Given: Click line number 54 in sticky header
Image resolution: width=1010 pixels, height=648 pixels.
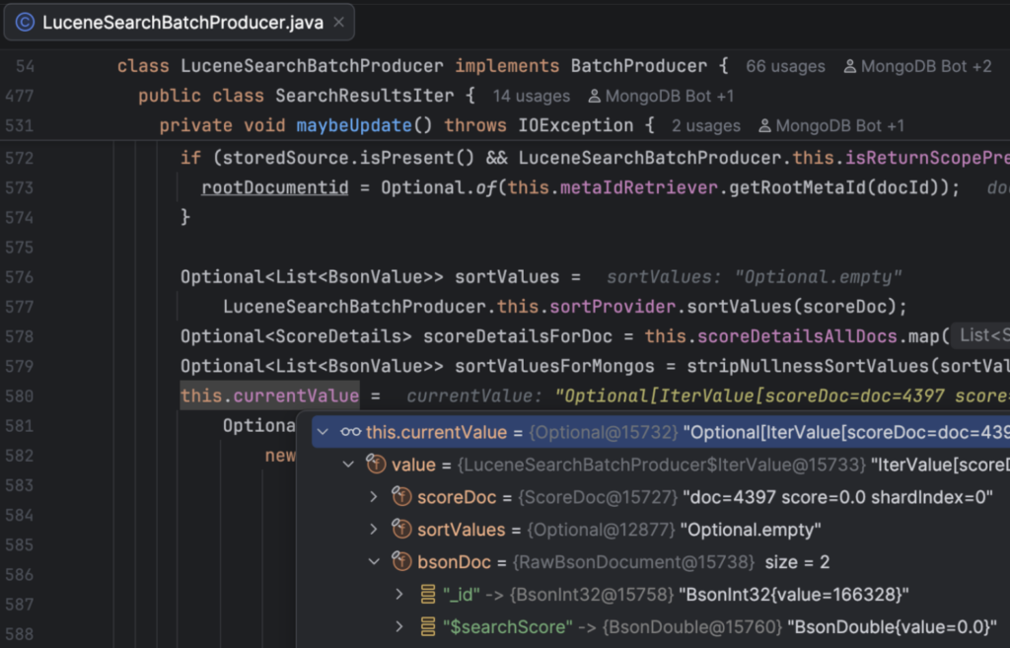Looking at the screenshot, I should pyautogui.click(x=25, y=66).
